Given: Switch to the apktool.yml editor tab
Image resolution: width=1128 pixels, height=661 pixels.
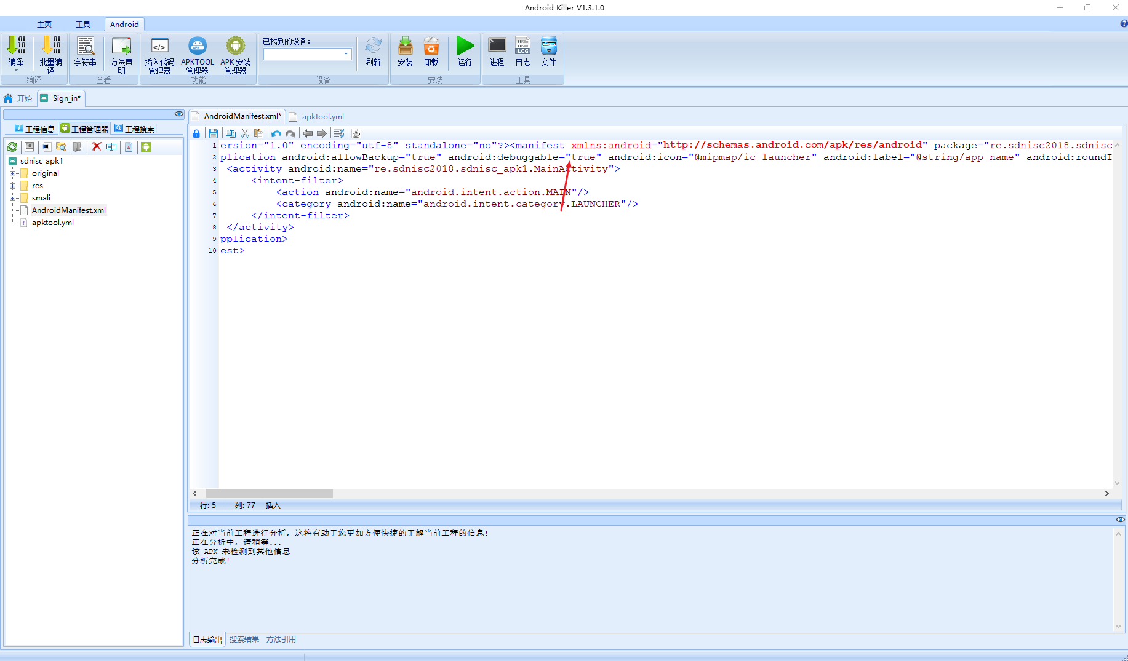Looking at the screenshot, I should (x=316, y=116).
